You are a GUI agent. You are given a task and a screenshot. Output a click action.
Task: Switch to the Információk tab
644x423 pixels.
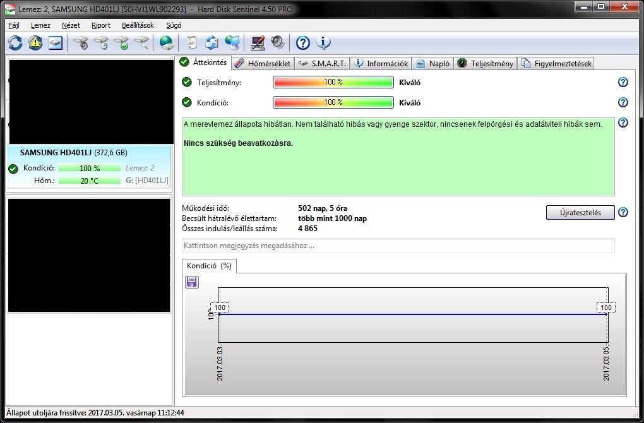(381, 63)
